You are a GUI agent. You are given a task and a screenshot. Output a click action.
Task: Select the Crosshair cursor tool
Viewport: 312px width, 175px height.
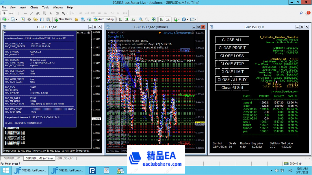[11, 13]
